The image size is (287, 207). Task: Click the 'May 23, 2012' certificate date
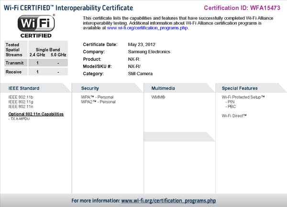click(142, 45)
